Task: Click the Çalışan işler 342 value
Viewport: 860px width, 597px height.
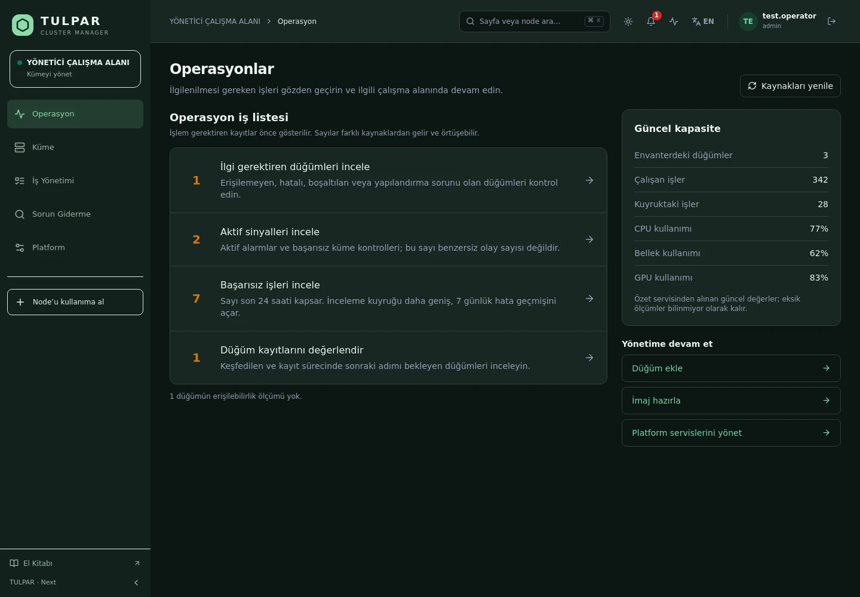Action: (820, 180)
